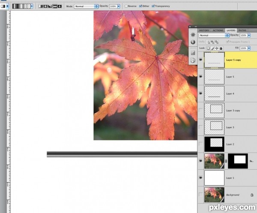Lock layer position with move icon
Screen dimensions: 257x213
pyautogui.click(x=217, y=48)
